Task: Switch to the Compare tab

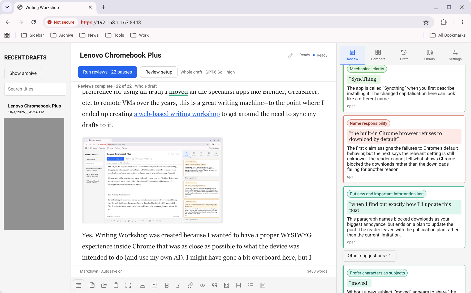Action: coord(378,55)
